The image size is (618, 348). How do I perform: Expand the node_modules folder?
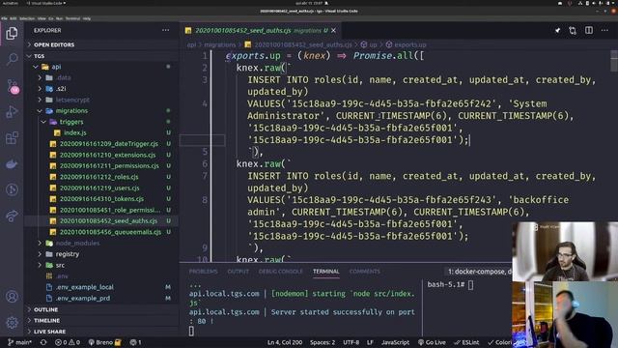click(x=101, y=243)
